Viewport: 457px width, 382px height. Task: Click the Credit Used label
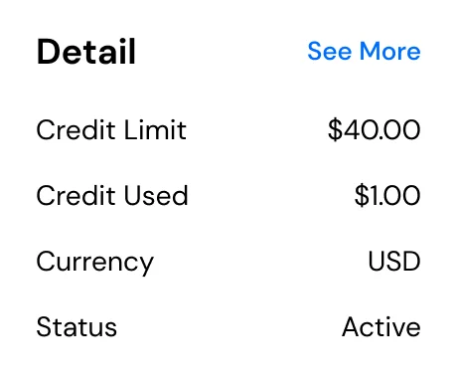point(112,195)
